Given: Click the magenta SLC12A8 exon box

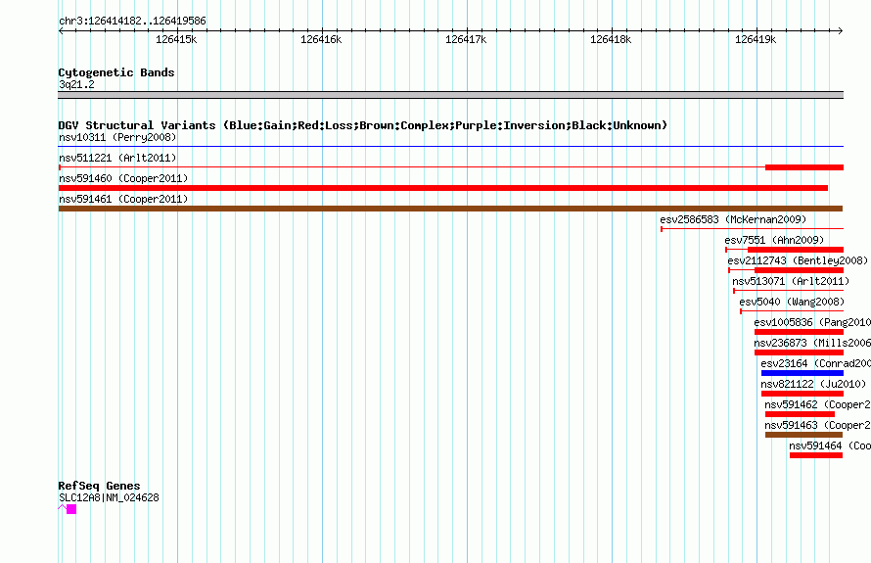Looking at the screenshot, I should point(71,509).
